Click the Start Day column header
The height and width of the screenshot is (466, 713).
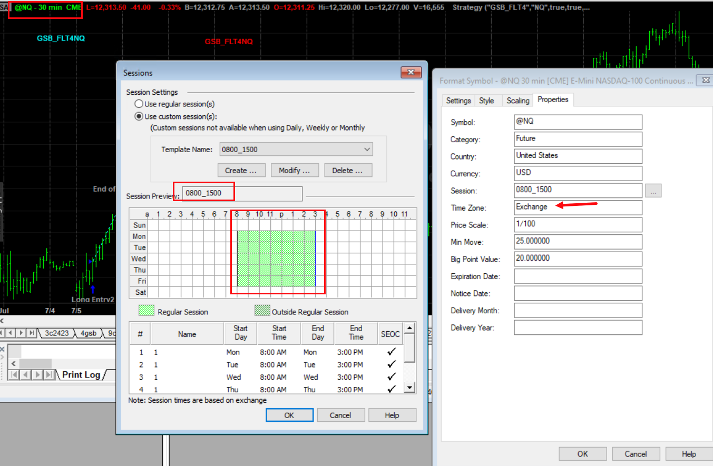coord(240,333)
